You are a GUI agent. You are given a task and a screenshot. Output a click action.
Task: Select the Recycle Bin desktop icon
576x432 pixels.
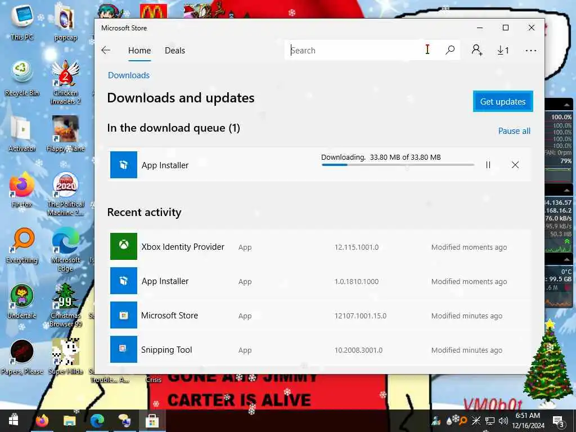[x=22, y=79]
